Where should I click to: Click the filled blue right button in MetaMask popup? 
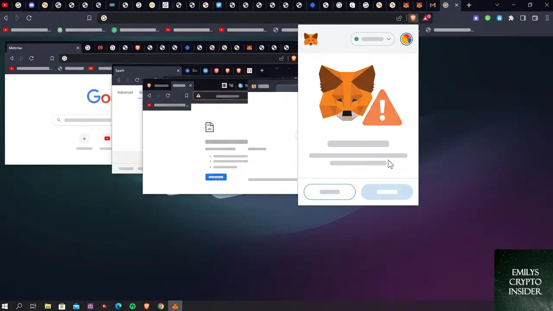tap(387, 192)
